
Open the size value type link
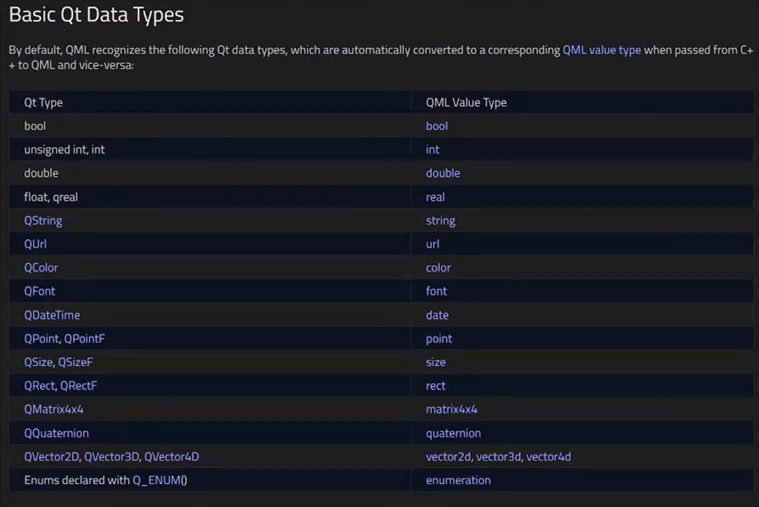(436, 362)
